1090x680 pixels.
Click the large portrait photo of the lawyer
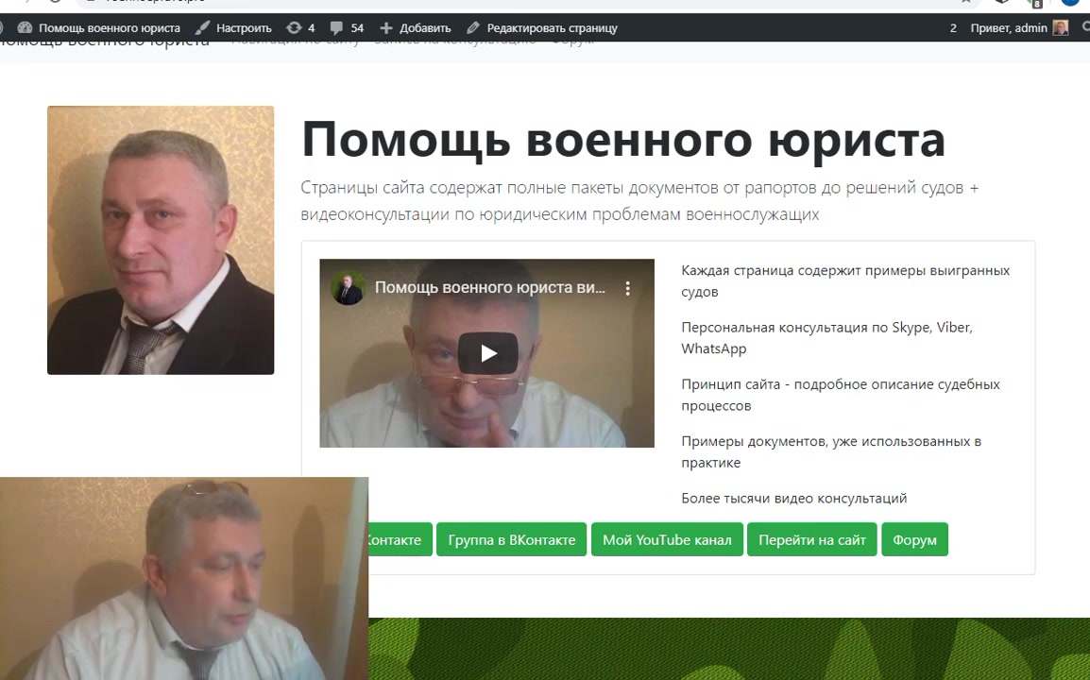click(161, 240)
